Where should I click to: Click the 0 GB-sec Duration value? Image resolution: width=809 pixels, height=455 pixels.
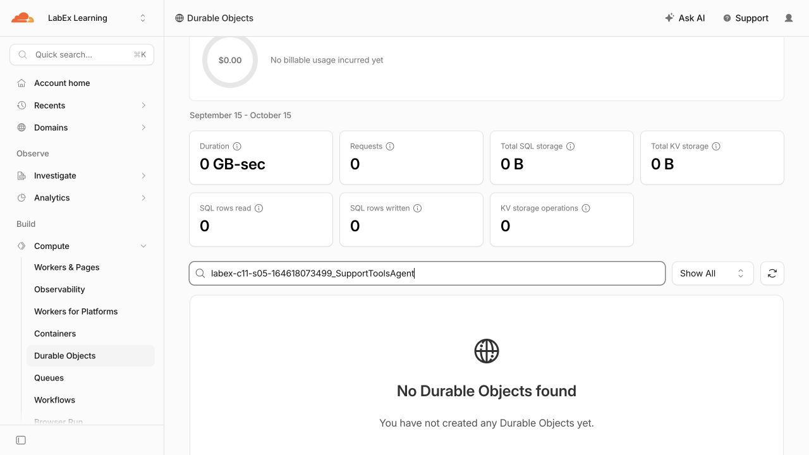pyautogui.click(x=233, y=164)
